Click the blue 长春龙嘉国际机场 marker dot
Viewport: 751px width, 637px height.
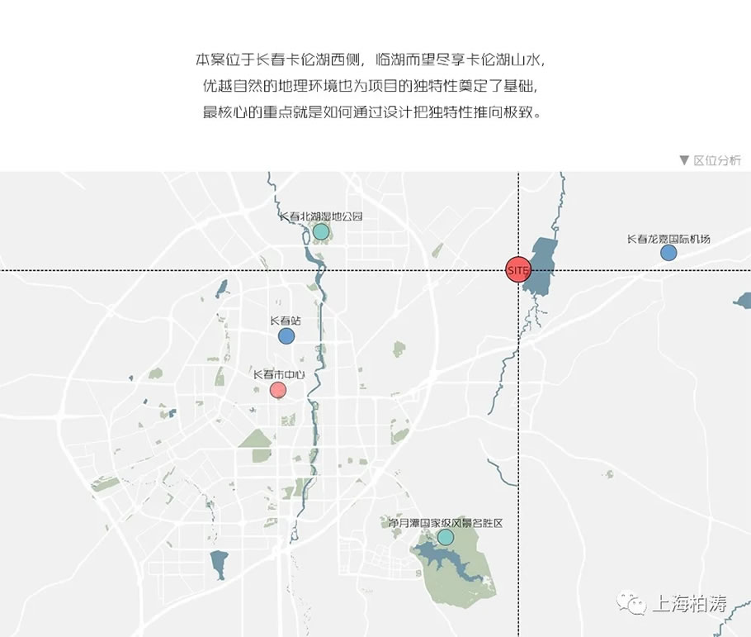[x=668, y=252]
